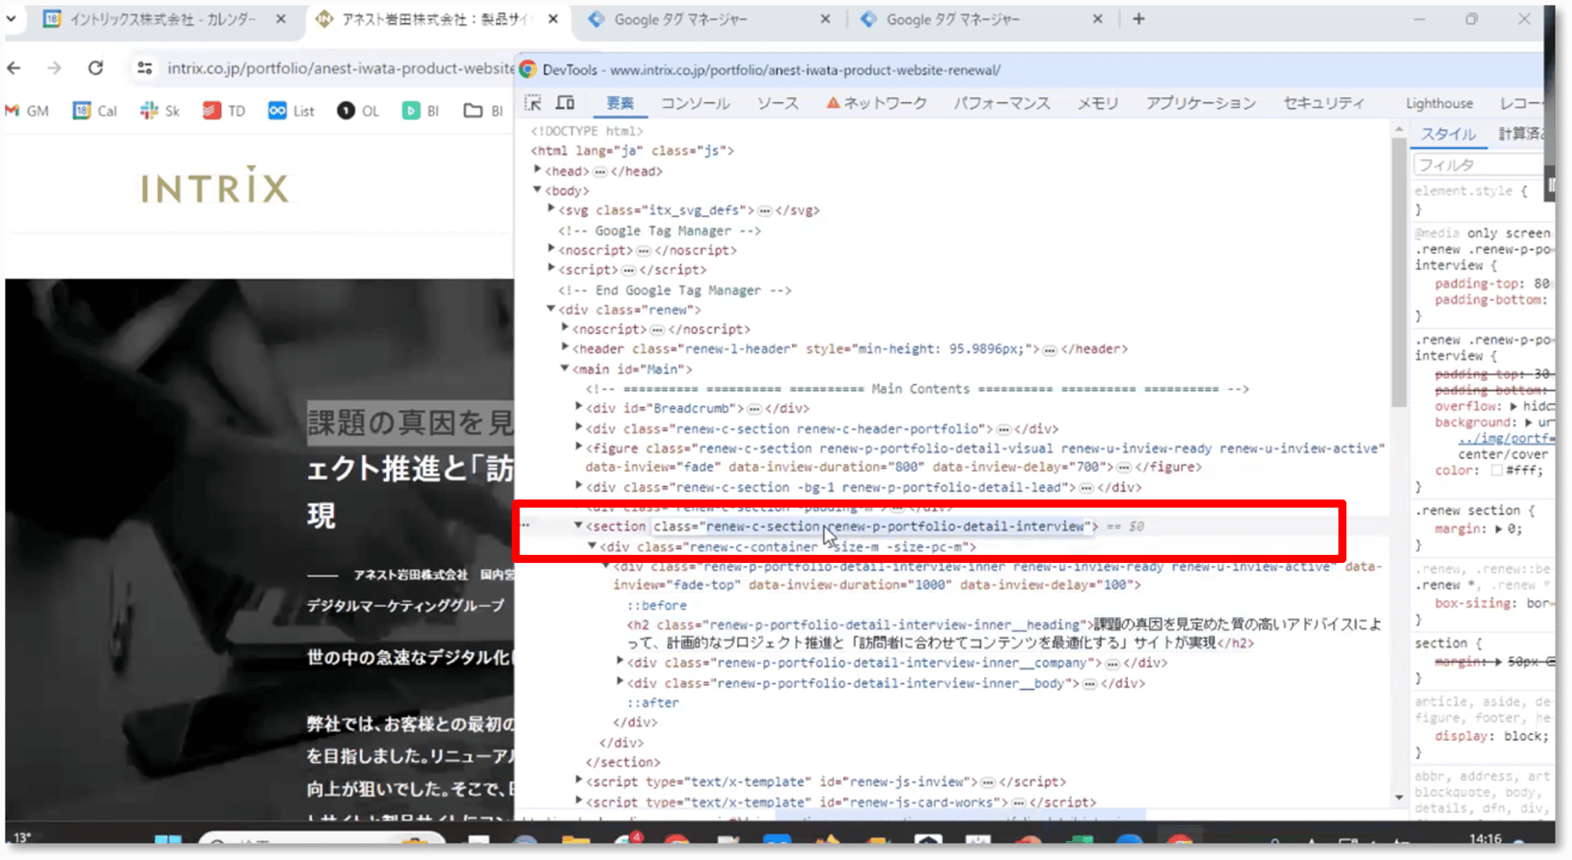
Task: Close the first Google タグ マネージャー tab
Action: [x=825, y=19]
